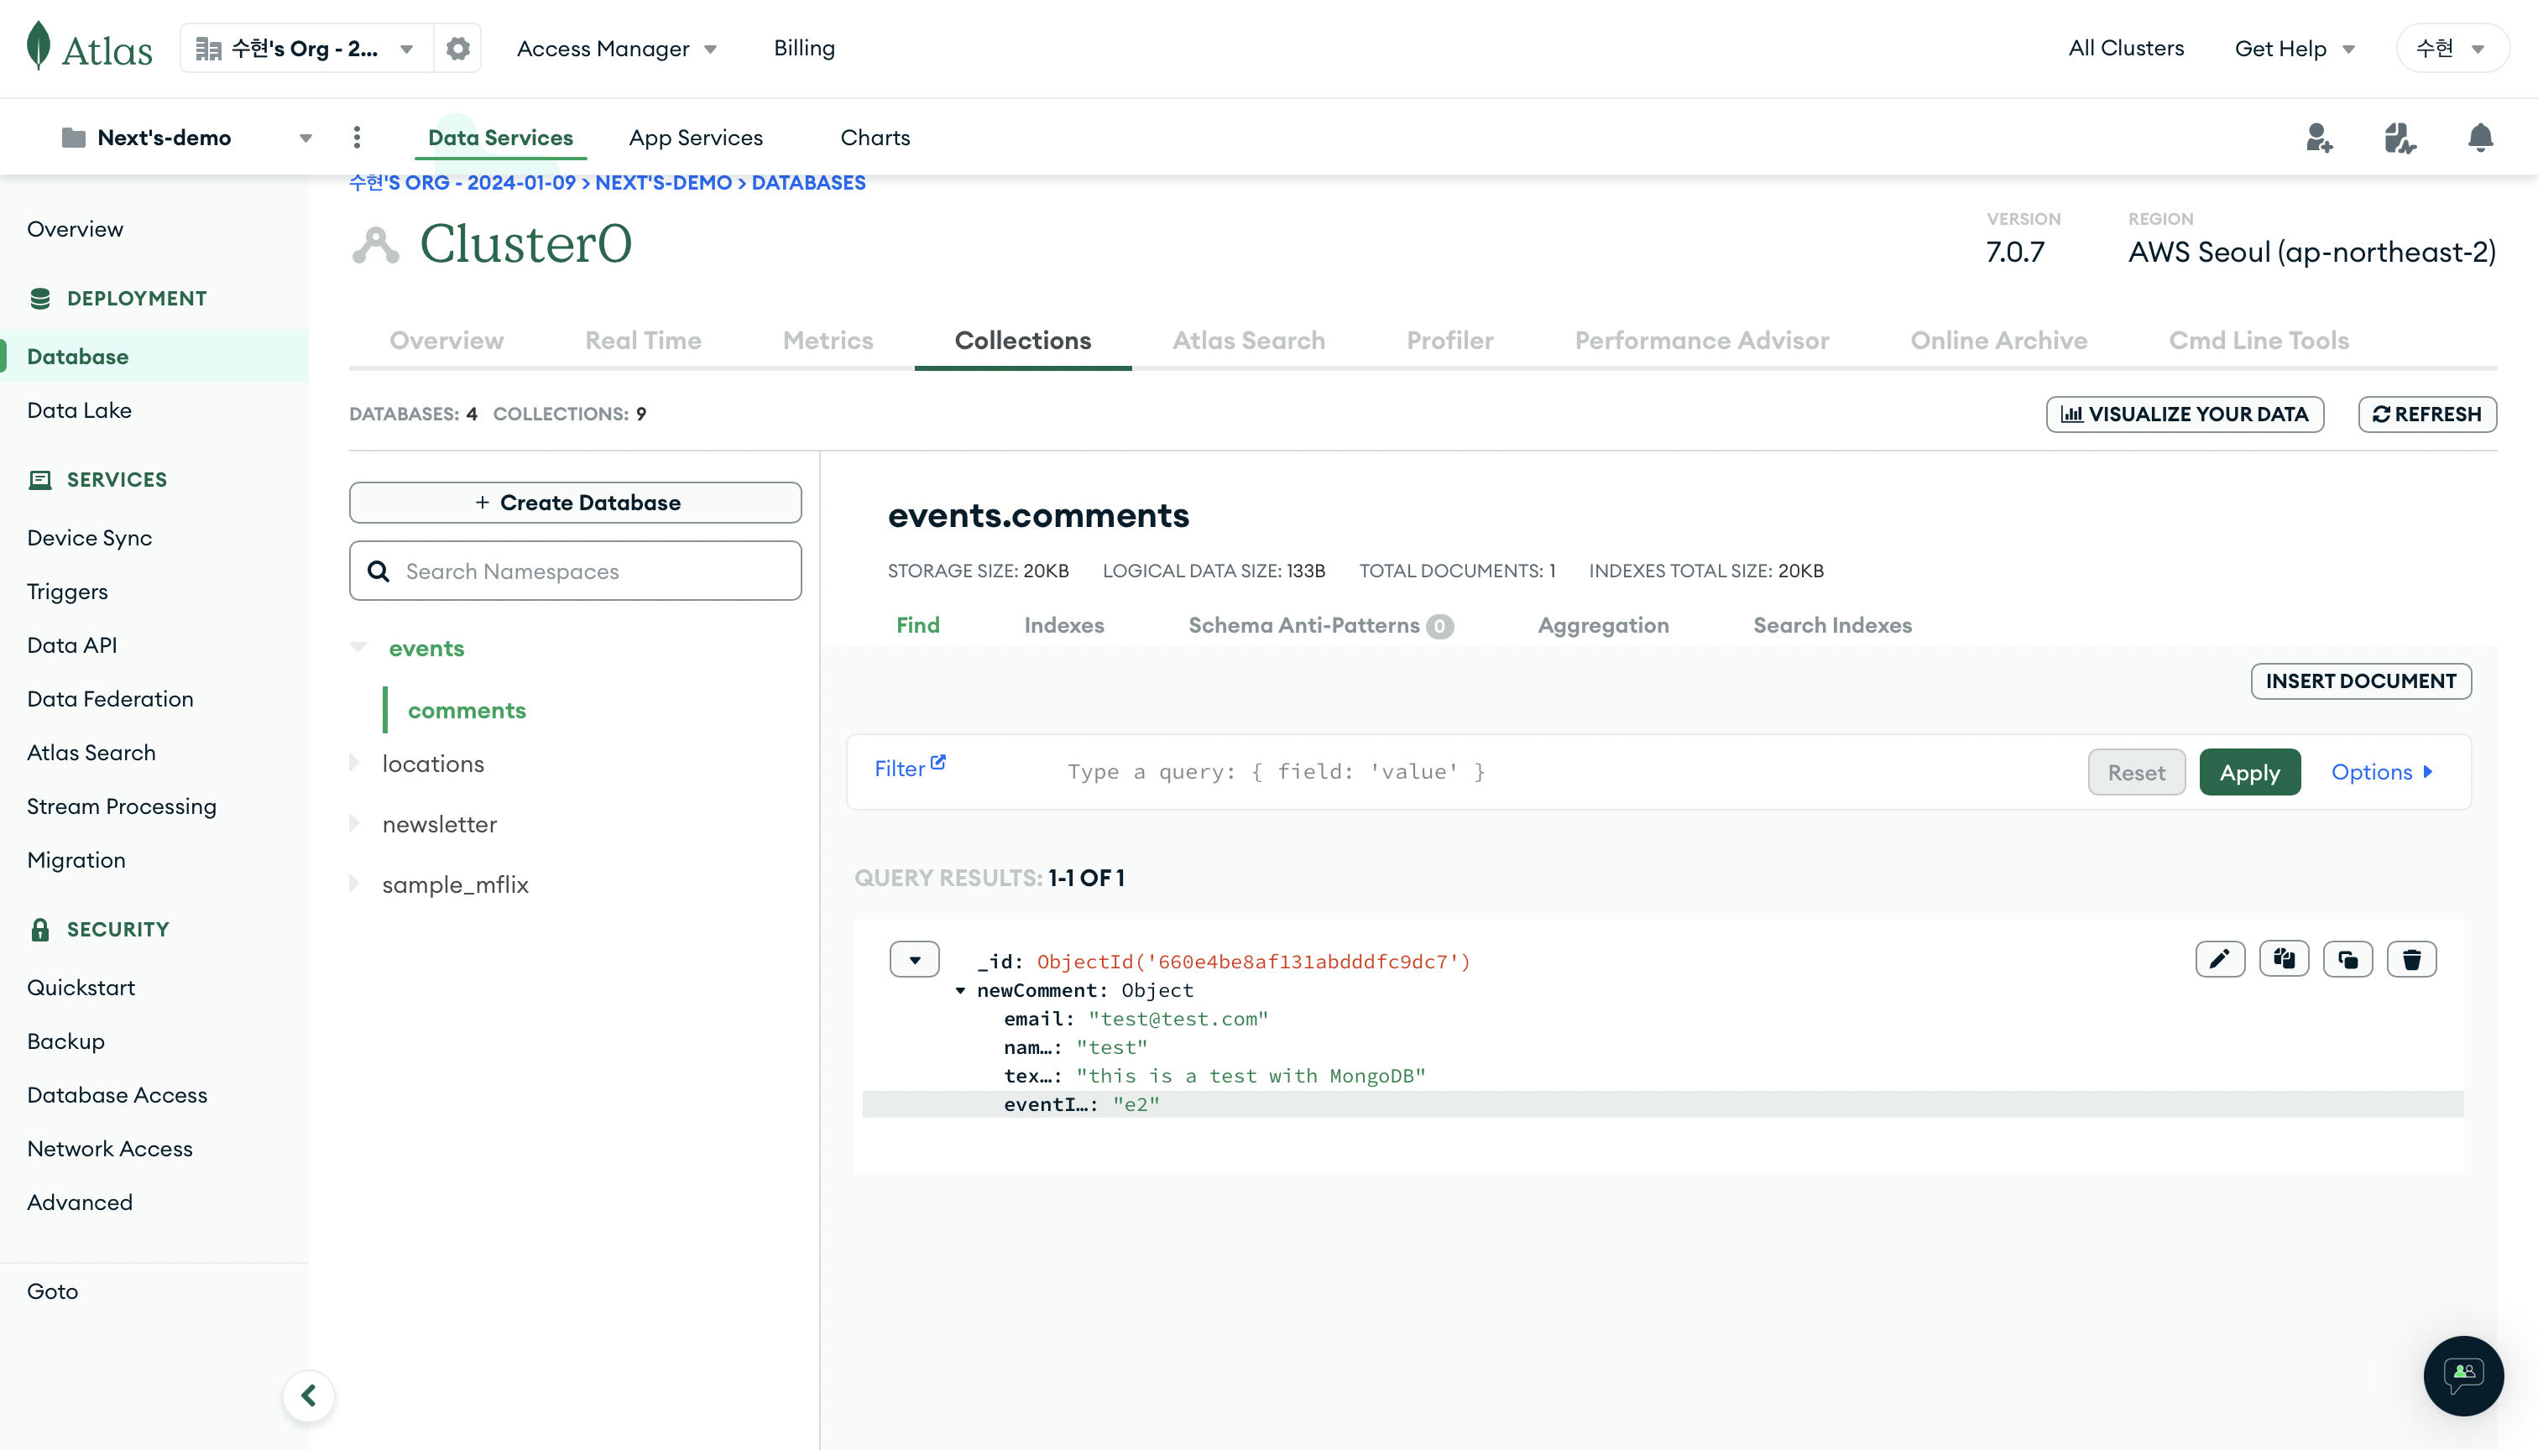
Task: Reset the query filter
Action: pyautogui.click(x=2136, y=772)
